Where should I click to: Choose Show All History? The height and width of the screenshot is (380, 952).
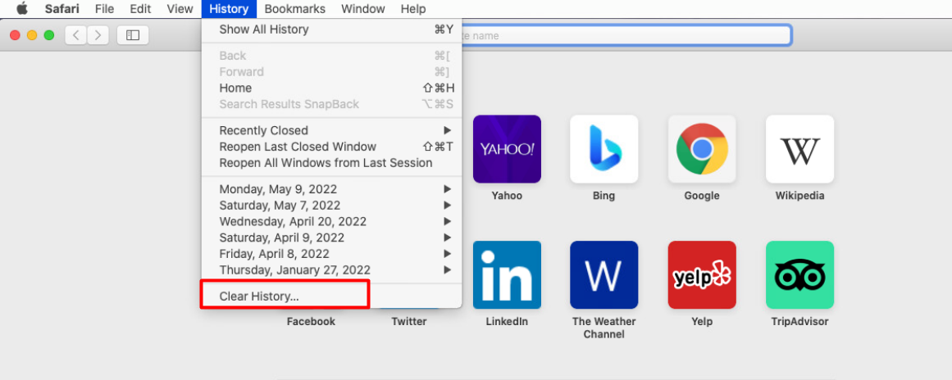tap(331, 29)
